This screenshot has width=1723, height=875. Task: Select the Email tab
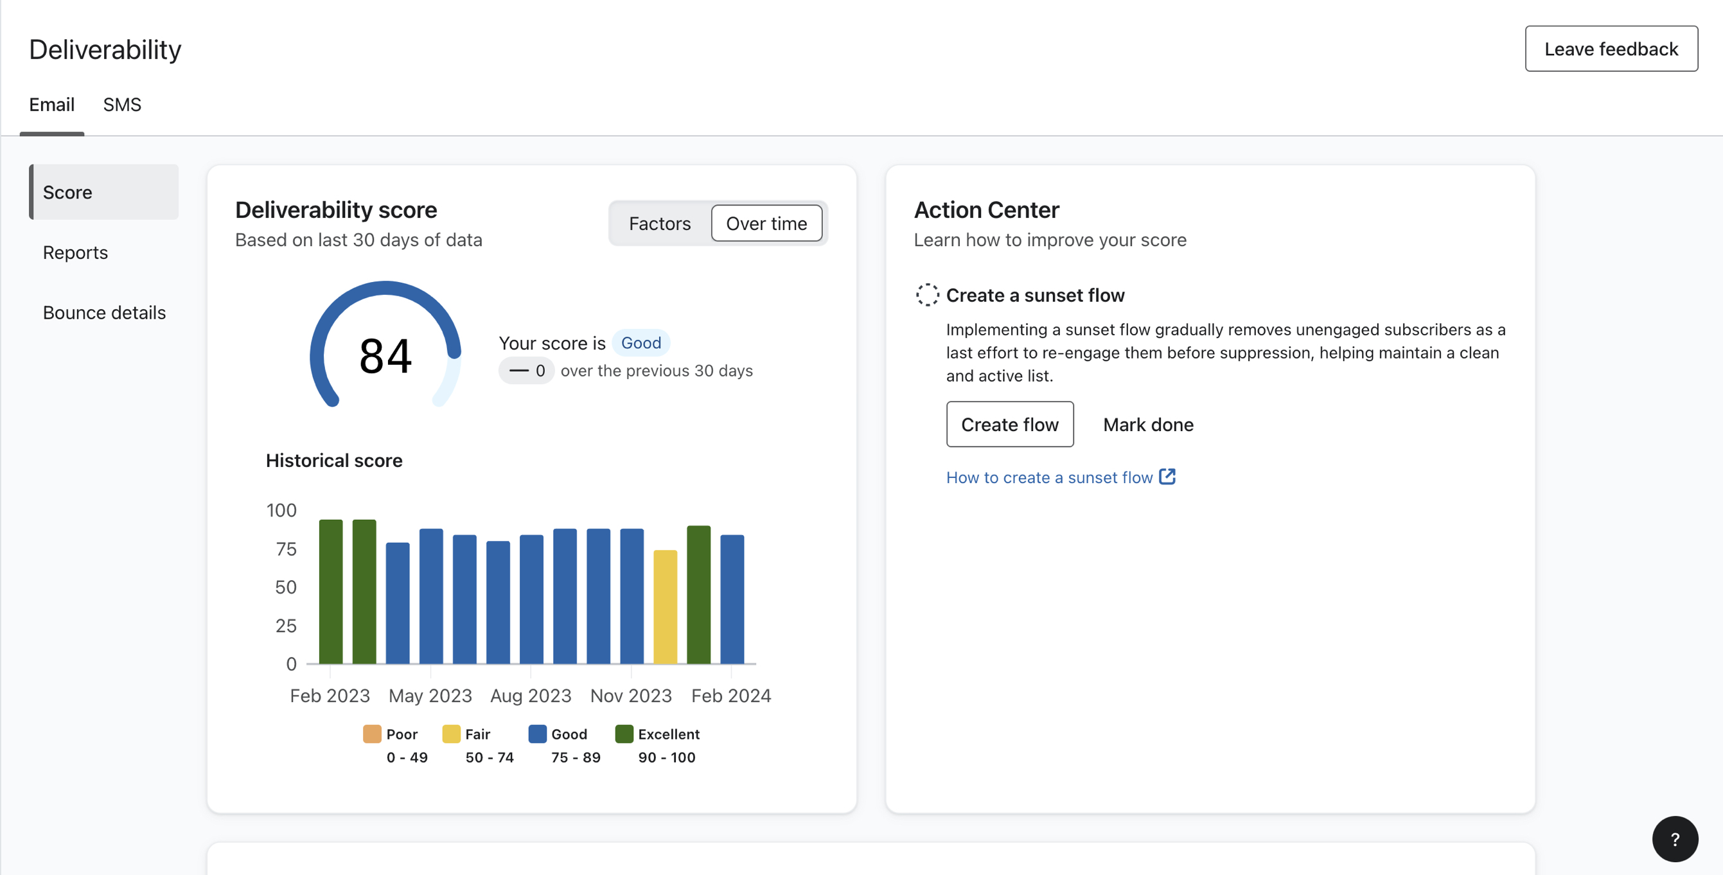(51, 103)
